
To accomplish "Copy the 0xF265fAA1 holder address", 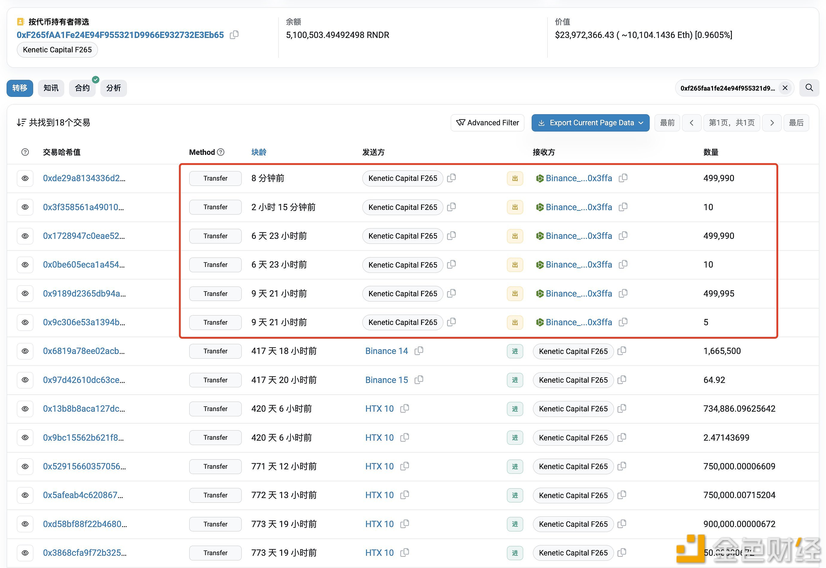I will pyautogui.click(x=234, y=35).
